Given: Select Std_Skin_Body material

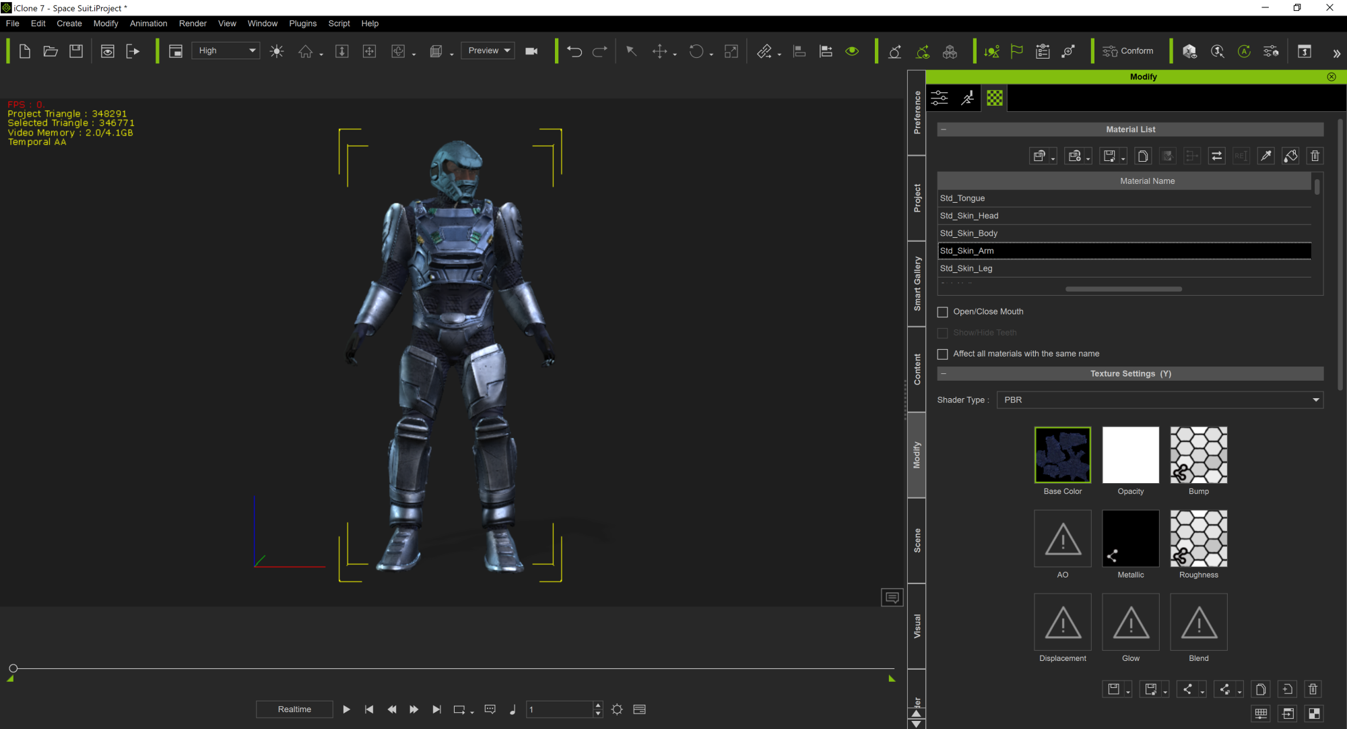Looking at the screenshot, I should click(1124, 233).
